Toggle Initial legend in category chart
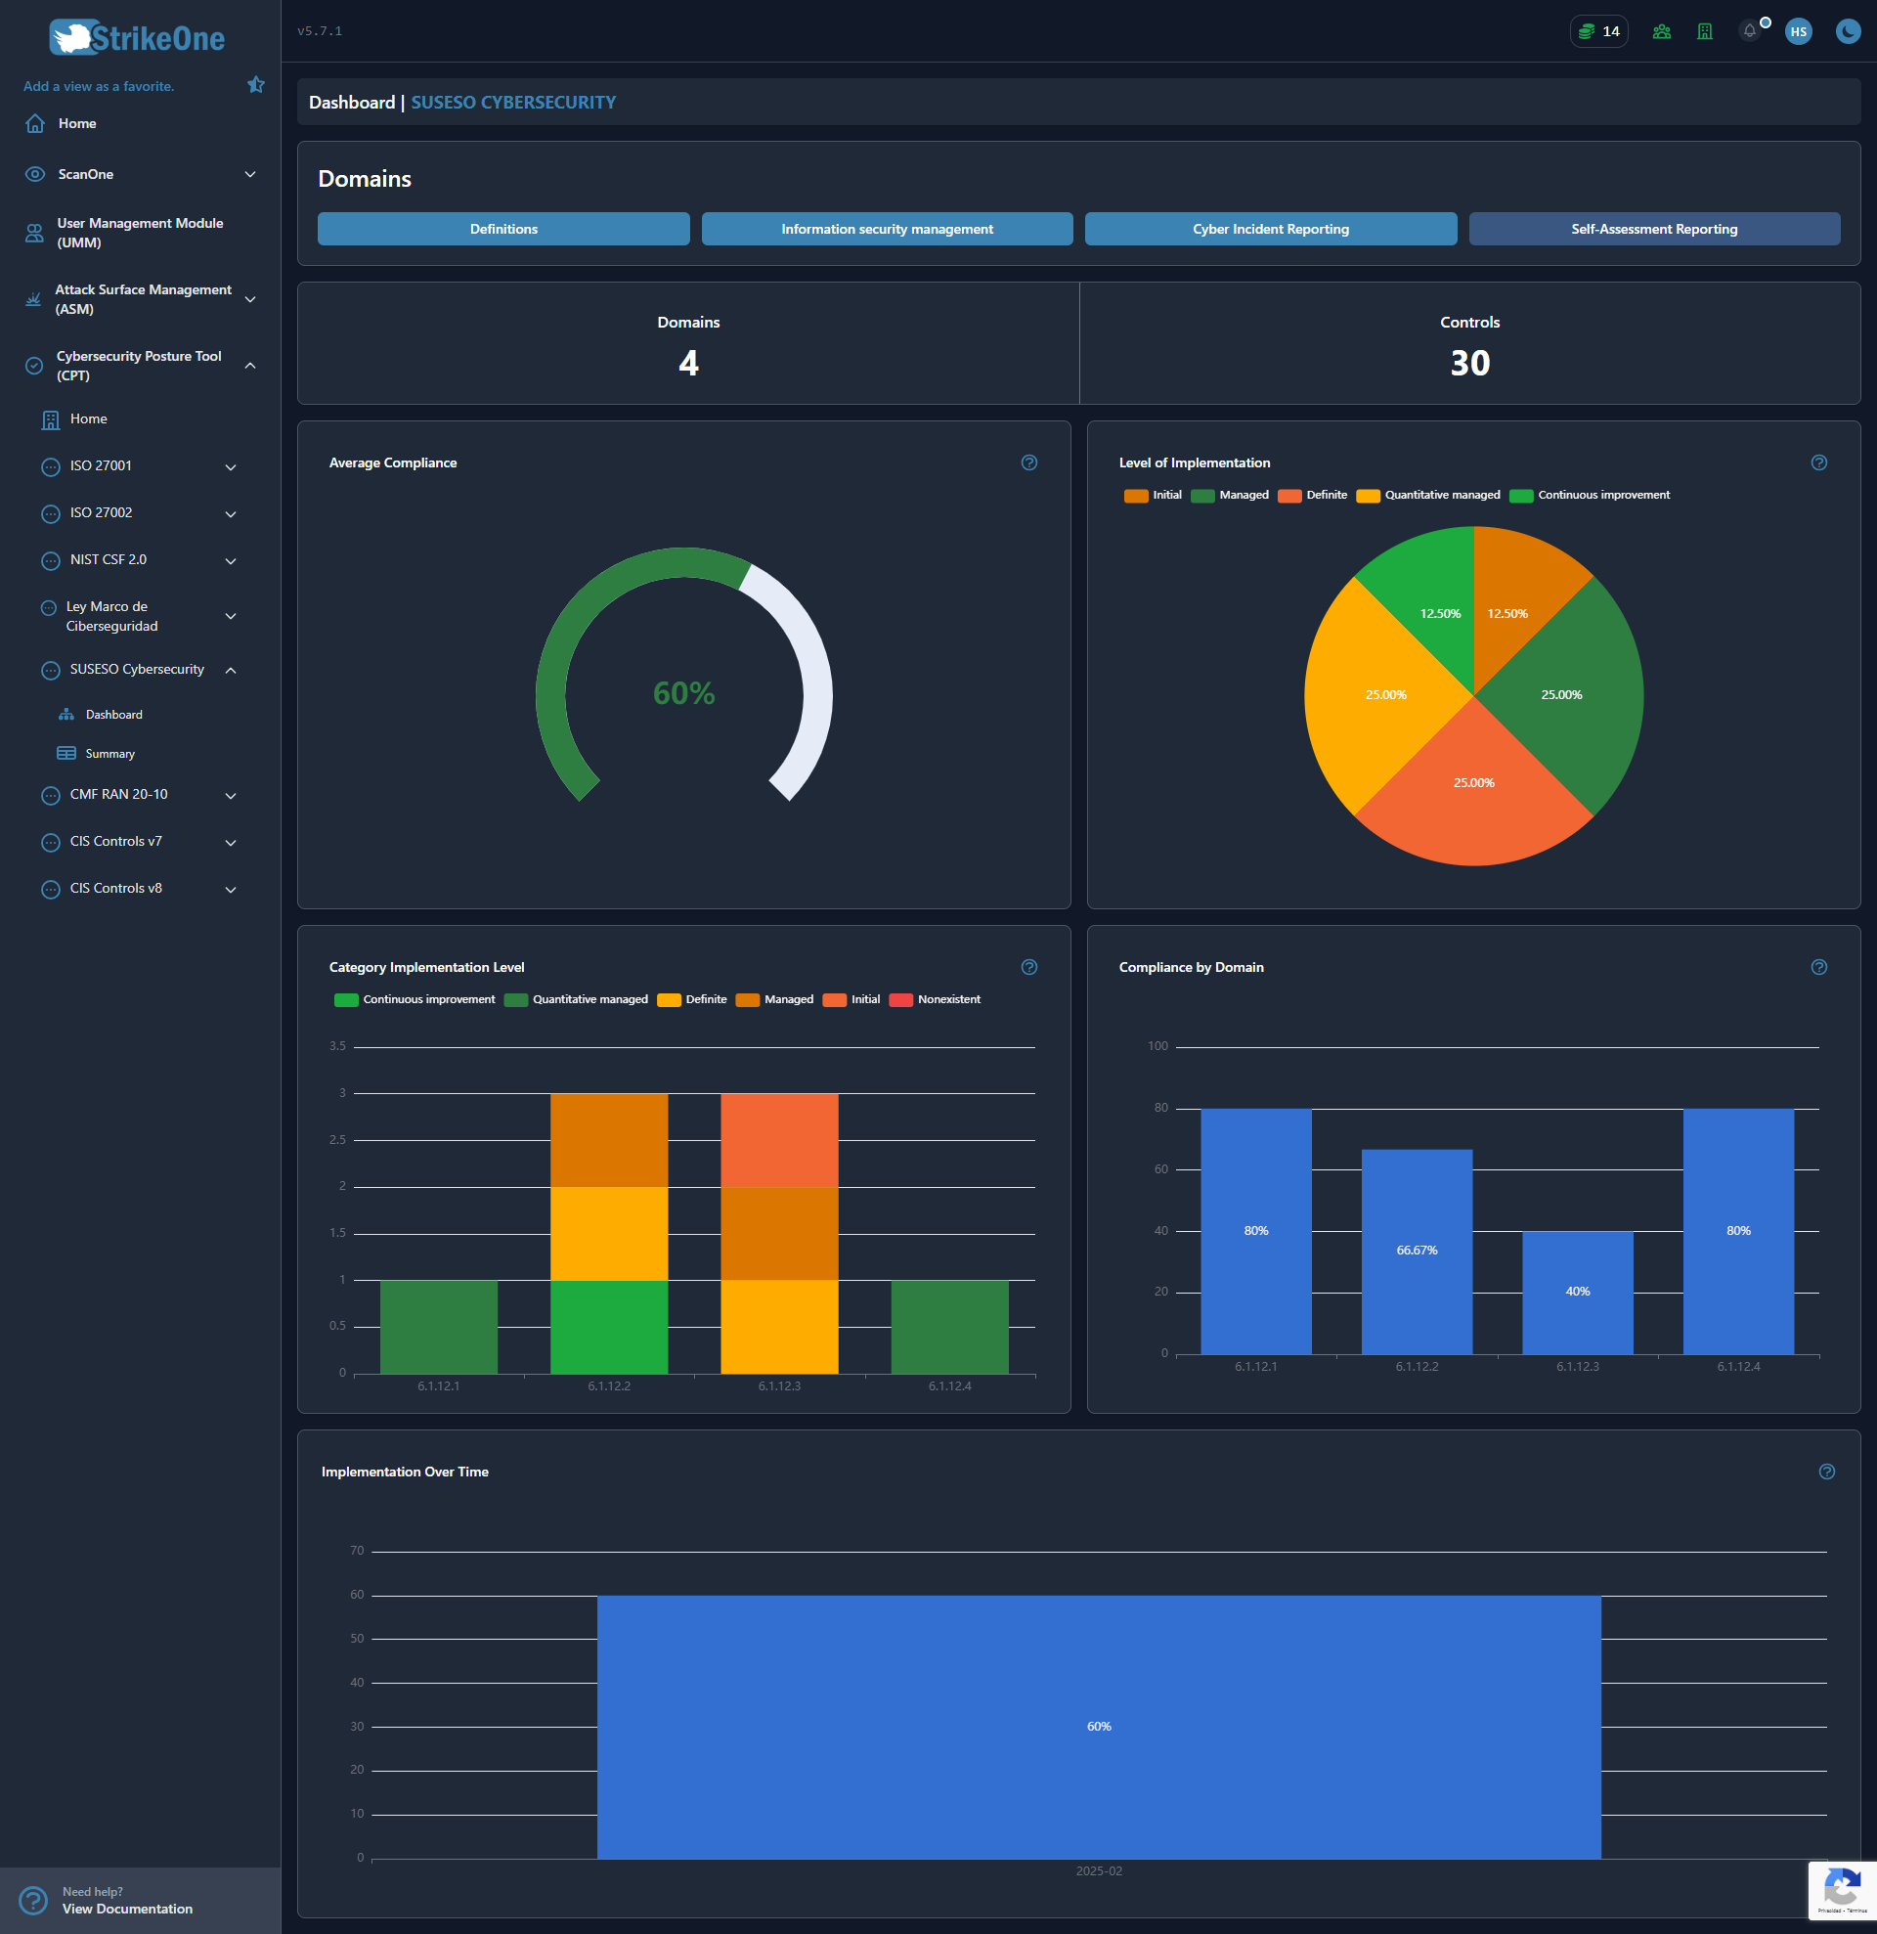This screenshot has width=1877, height=1934. pos(851,999)
